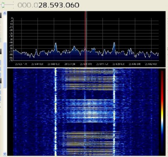The image size is (168, 157).
Task: Click the scroll down arrow at bottom-left
Action: pos(5,154)
